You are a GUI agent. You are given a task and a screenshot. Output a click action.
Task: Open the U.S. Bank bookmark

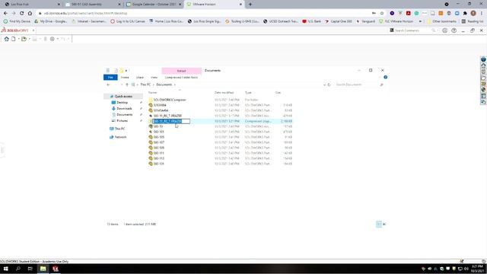(x=311, y=21)
